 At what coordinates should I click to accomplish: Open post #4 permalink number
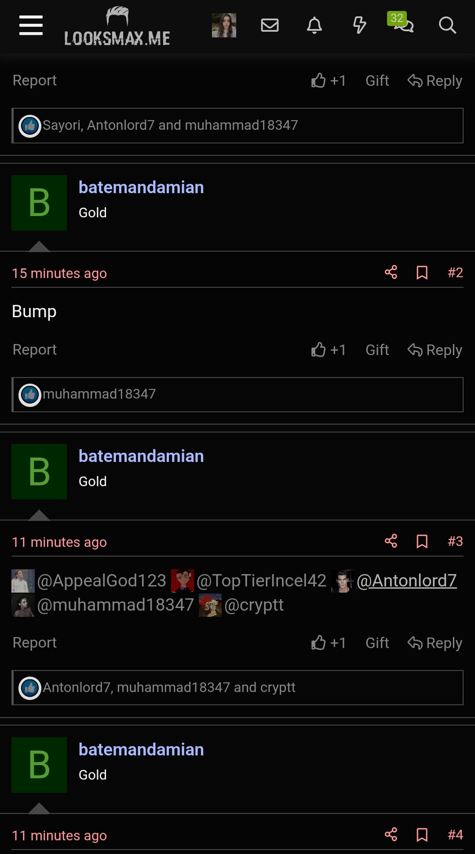pos(455,835)
